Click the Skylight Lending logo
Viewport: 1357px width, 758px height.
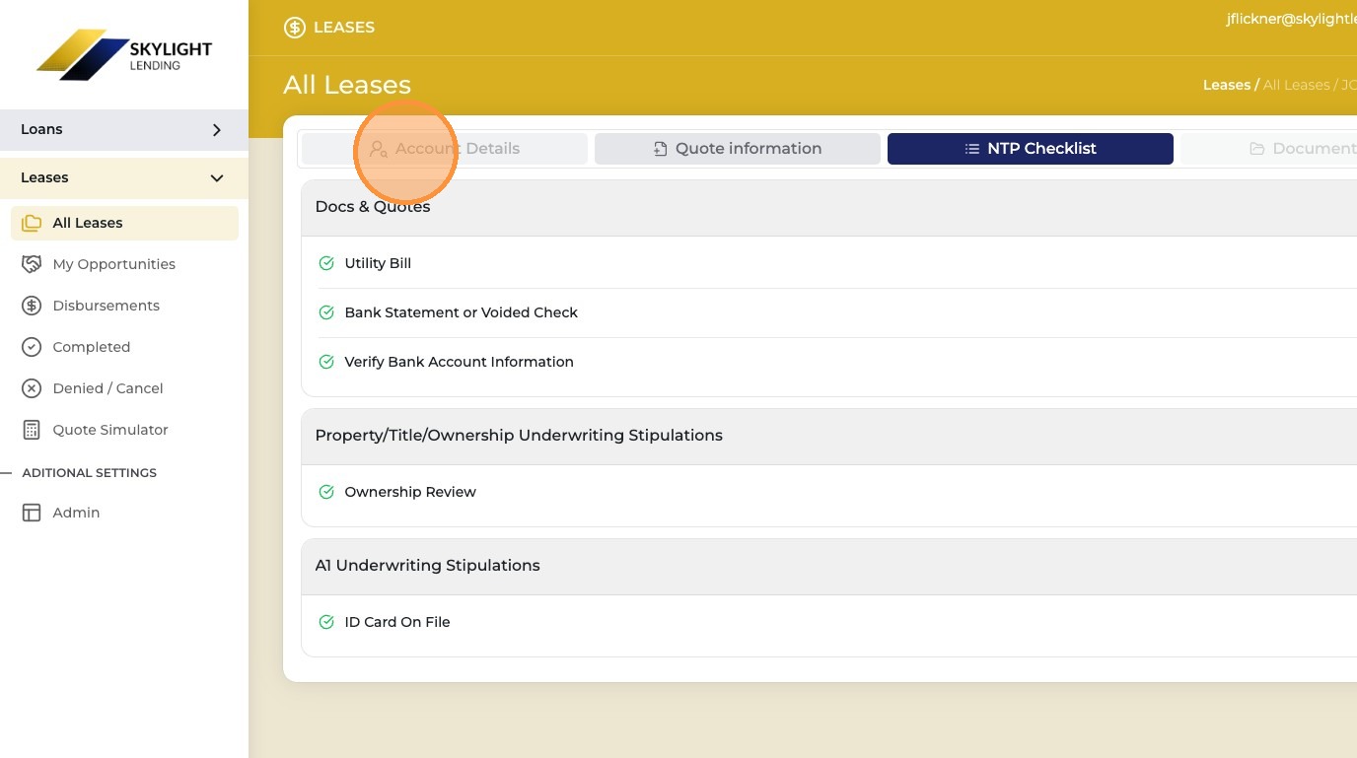pyautogui.click(x=124, y=55)
